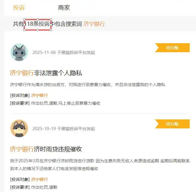Open complaint 济宁银行济时雨贷违规催收

46,149
